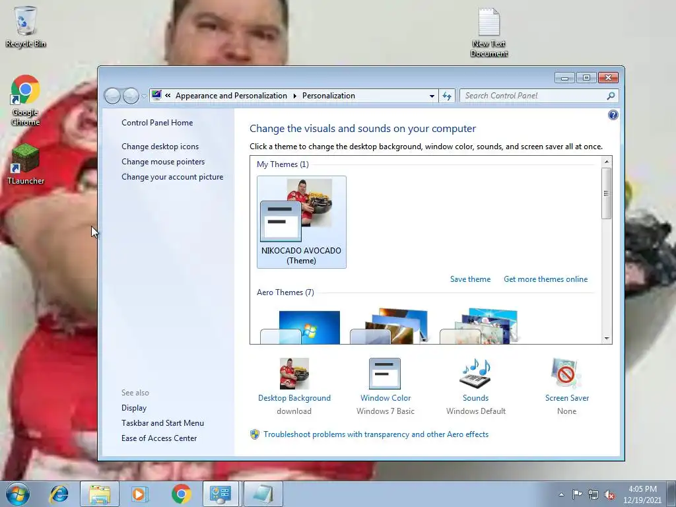Click the Desktop Background text link
The height and width of the screenshot is (507, 676).
click(294, 398)
